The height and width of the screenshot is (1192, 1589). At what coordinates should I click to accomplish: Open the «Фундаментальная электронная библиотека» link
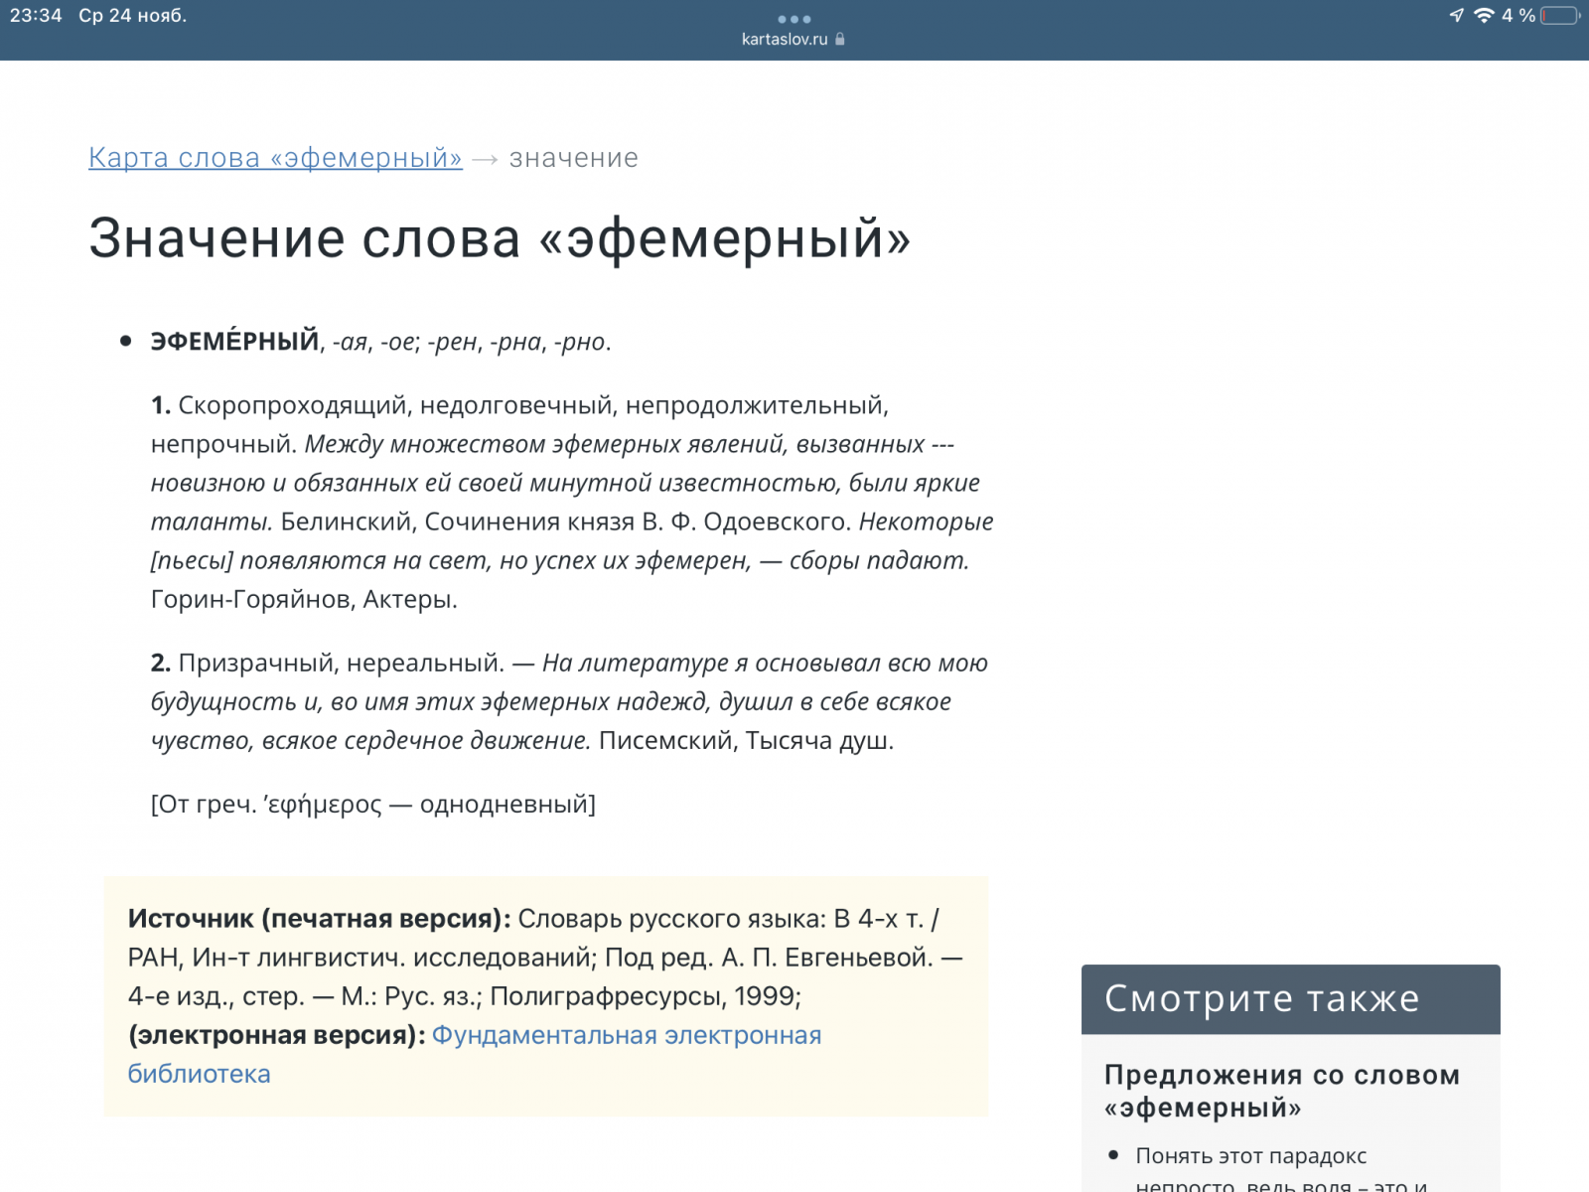[626, 1035]
